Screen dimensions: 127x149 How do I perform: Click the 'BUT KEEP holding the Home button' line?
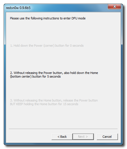pyautogui.click(x=44, y=104)
